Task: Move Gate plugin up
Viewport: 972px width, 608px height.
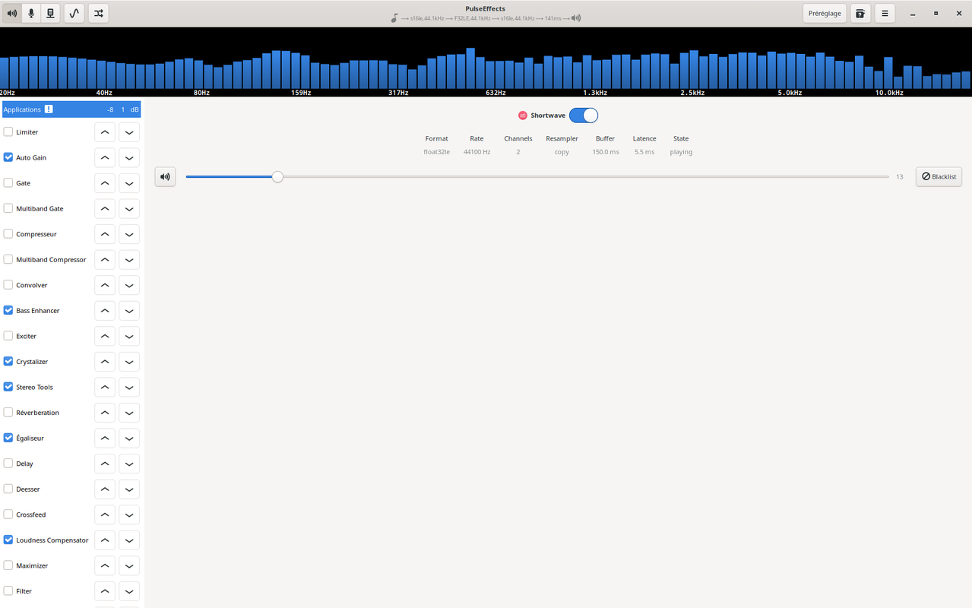Action: (x=105, y=183)
